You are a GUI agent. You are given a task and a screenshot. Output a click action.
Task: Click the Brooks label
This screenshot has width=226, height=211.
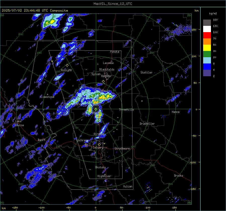click(179, 176)
